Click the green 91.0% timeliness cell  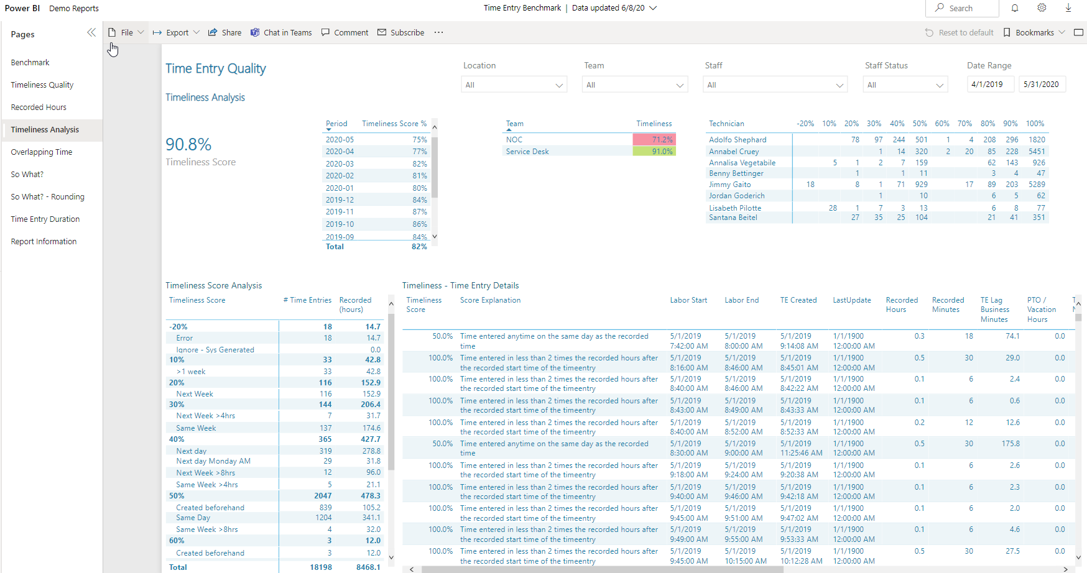point(654,151)
